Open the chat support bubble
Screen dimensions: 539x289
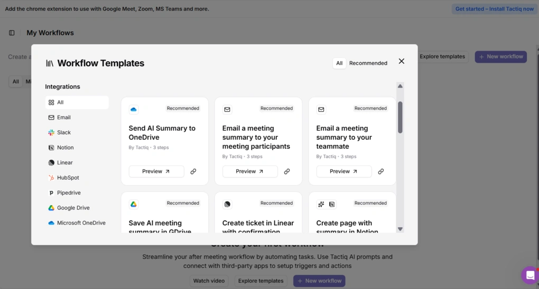point(529,275)
